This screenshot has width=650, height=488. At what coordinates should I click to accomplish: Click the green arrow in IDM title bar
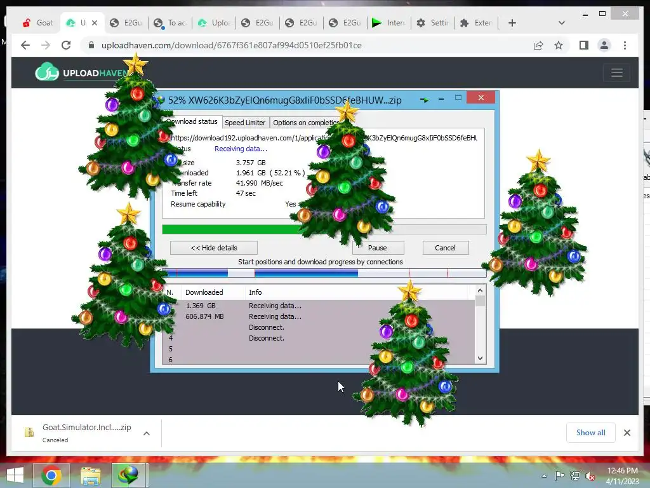pyautogui.click(x=424, y=100)
